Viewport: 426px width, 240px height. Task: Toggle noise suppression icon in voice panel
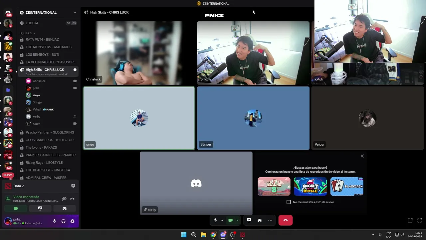click(x=65, y=199)
